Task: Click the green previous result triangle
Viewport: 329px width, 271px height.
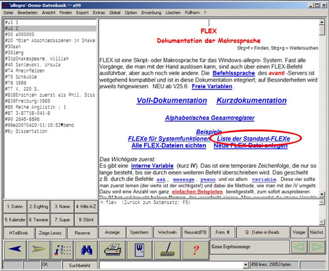Action: click(299, 247)
